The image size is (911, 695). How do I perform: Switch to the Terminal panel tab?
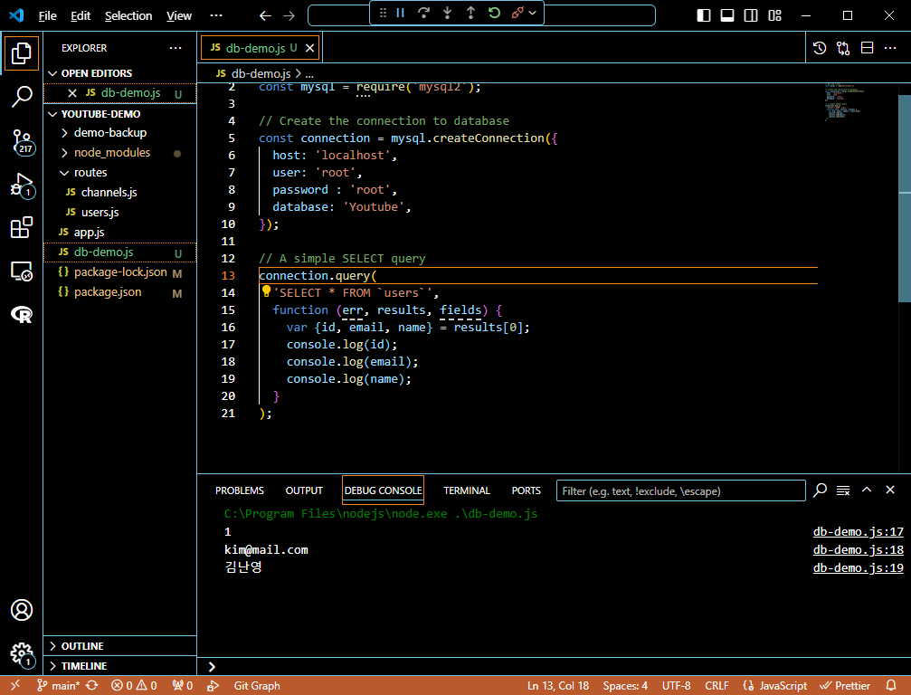click(x=467, y=491)
